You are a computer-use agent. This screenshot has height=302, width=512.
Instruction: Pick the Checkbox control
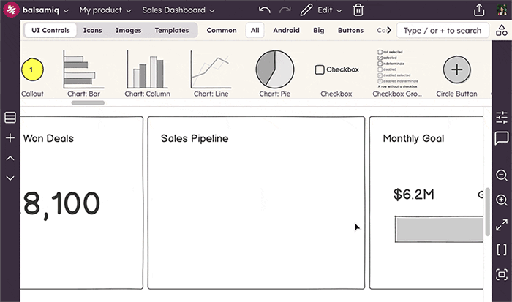pyautogui.click(x=336, y=80)
